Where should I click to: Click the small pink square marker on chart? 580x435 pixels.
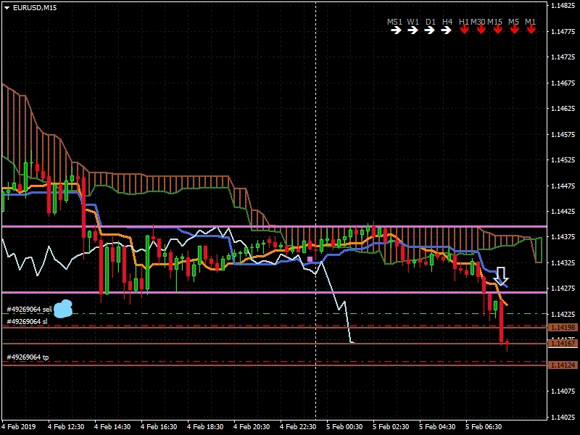click(310, 260)
